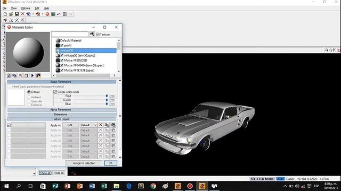341x191 pixels.
Task: Click the copy icon in first texture layer row
Action: click(107, 125)
